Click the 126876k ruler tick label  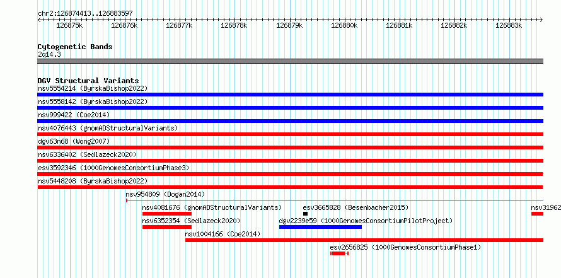[125, 26]
